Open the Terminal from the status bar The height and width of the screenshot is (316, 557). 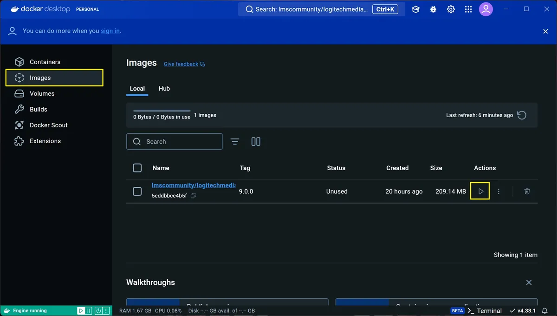(x=485, y=311)
